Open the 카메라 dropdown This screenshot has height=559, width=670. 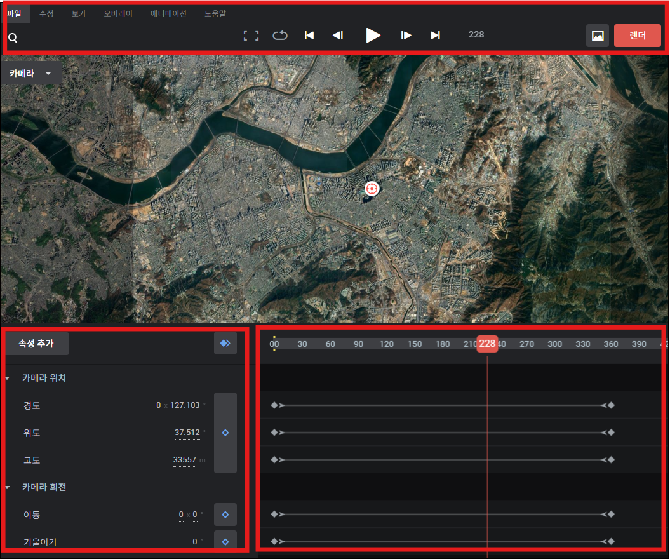click(30, 74)
